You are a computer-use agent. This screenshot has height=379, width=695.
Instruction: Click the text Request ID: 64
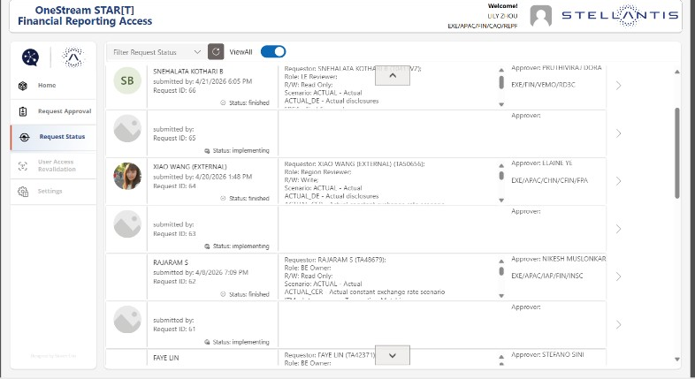(x=174, y=186)
